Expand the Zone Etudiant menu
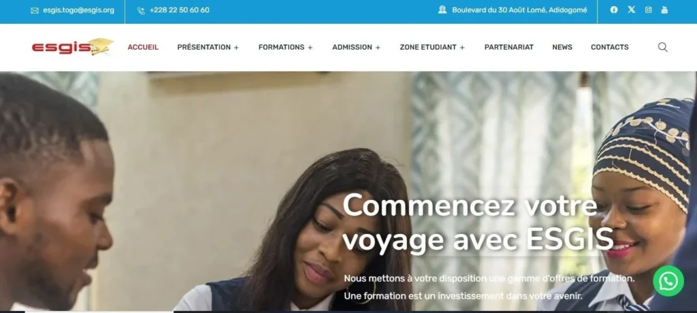The image size is (697, 313). pyautogui.click(x=432, y=47)
